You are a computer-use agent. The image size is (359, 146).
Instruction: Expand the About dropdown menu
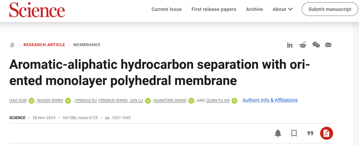click(x=283, y=9)
